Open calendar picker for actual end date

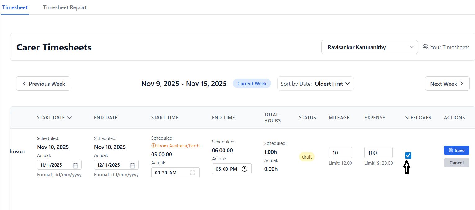point(133,165)
